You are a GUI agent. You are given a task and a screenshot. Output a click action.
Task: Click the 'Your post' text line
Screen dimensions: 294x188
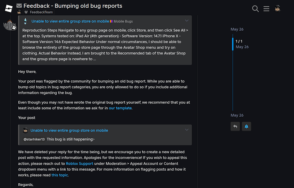click(26, 118)
